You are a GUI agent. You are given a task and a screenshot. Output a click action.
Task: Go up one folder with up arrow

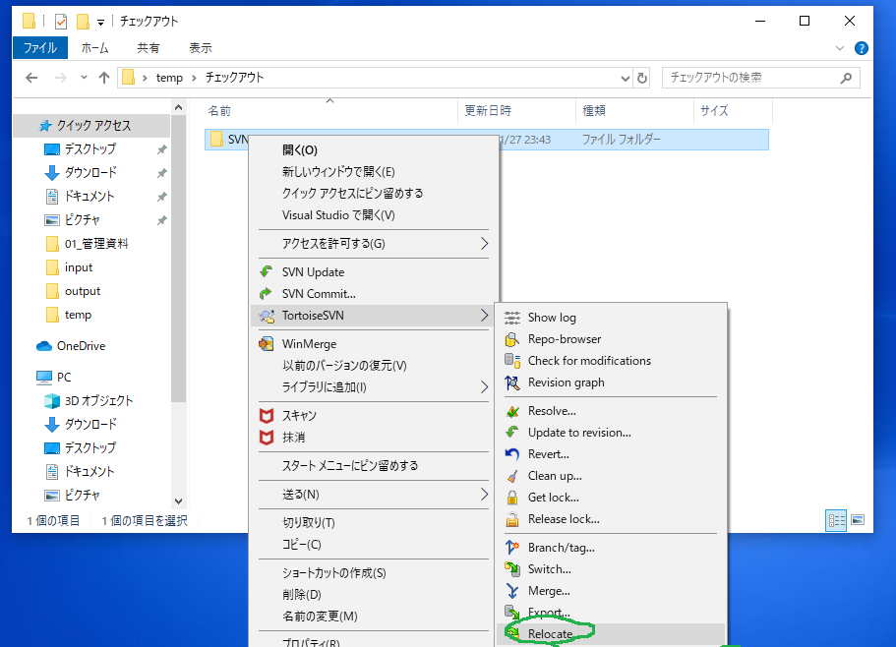click(103, 78)
